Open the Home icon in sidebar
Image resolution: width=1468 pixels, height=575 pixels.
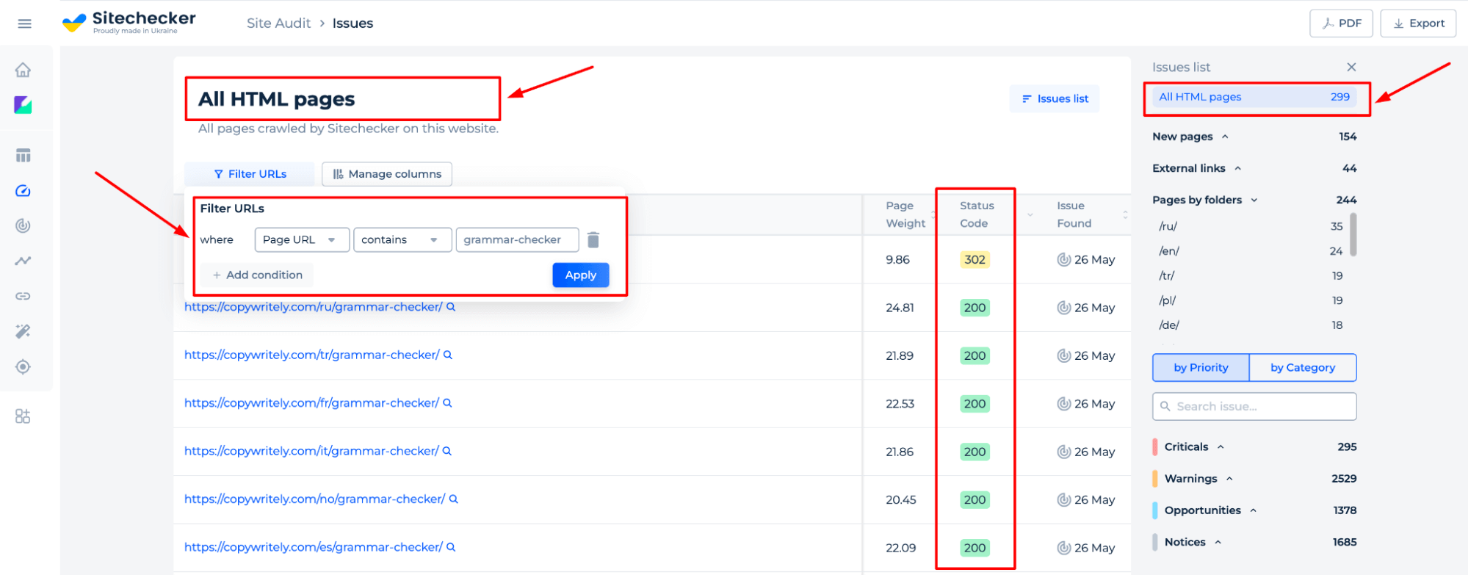pos(23,70)
